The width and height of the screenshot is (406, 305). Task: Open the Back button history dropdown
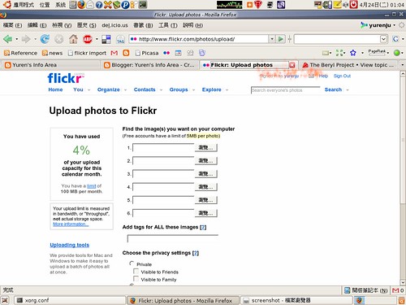tap(17, 39)
